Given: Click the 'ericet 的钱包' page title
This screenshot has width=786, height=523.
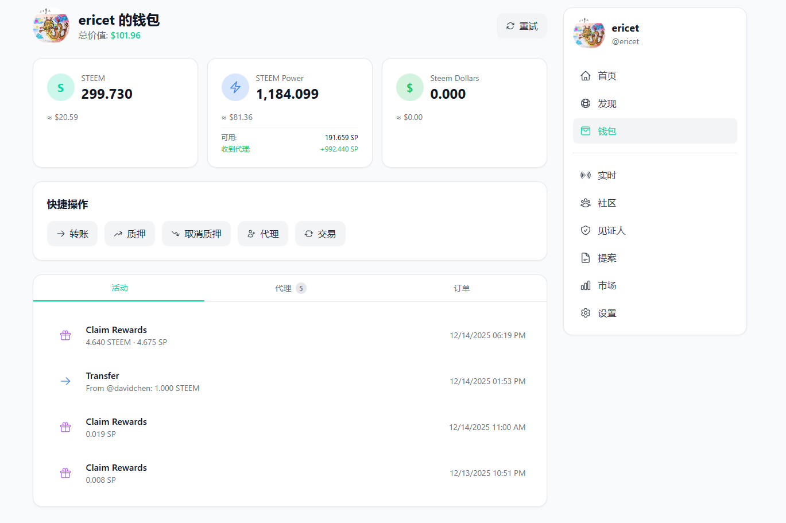Looking at the screenshot, I should [119, 20].
